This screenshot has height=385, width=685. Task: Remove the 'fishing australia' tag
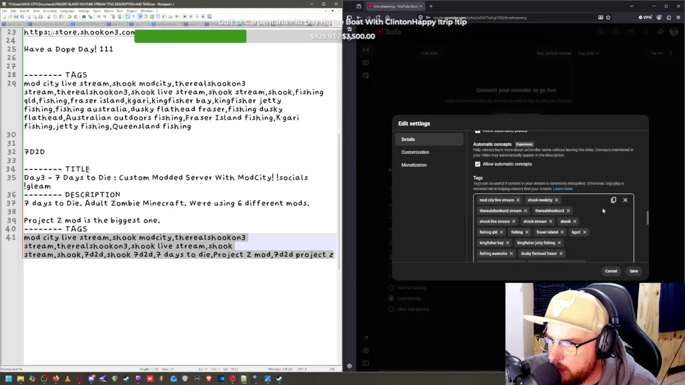click(x=511, y=253)
